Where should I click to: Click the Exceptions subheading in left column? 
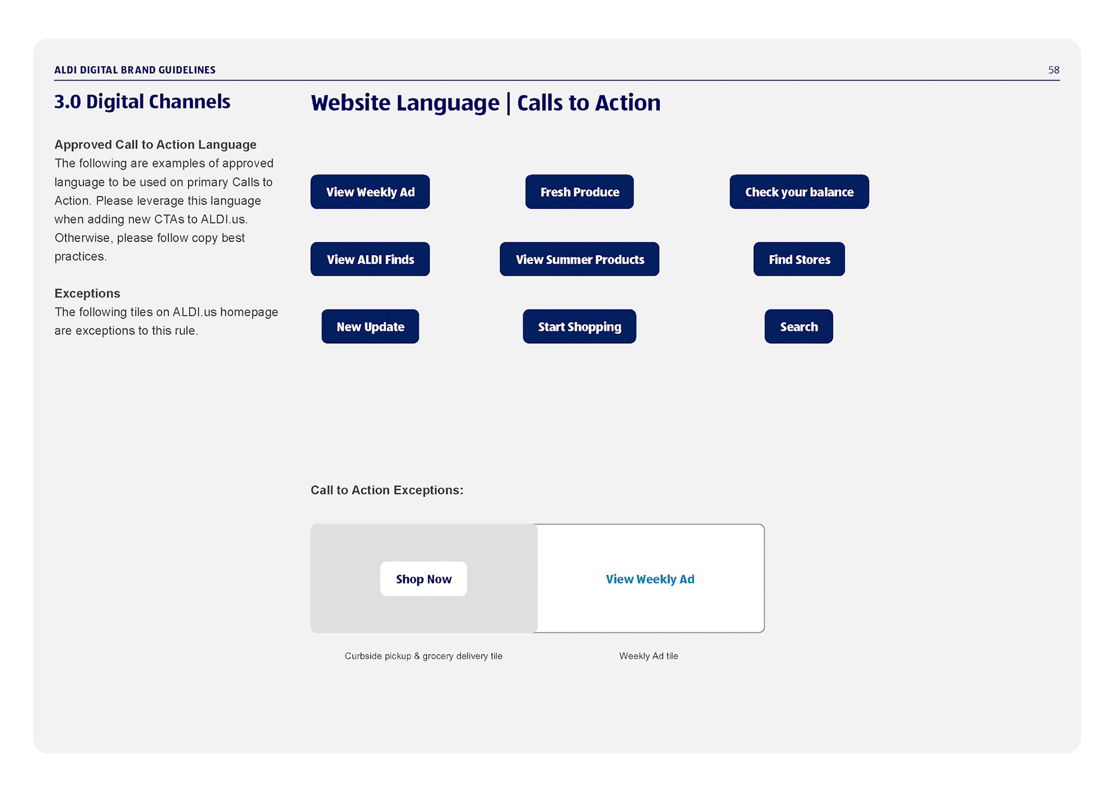point(87,294)
